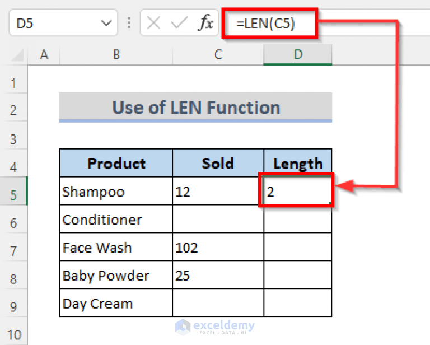Image resolution: width=430 pixels, height=345 pixels.
Task: Click the Cancel (X) formula icon
Action: [x=153, y=23]
